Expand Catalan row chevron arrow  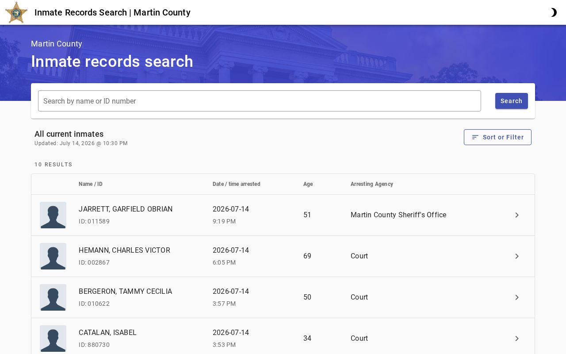(517, 339)
